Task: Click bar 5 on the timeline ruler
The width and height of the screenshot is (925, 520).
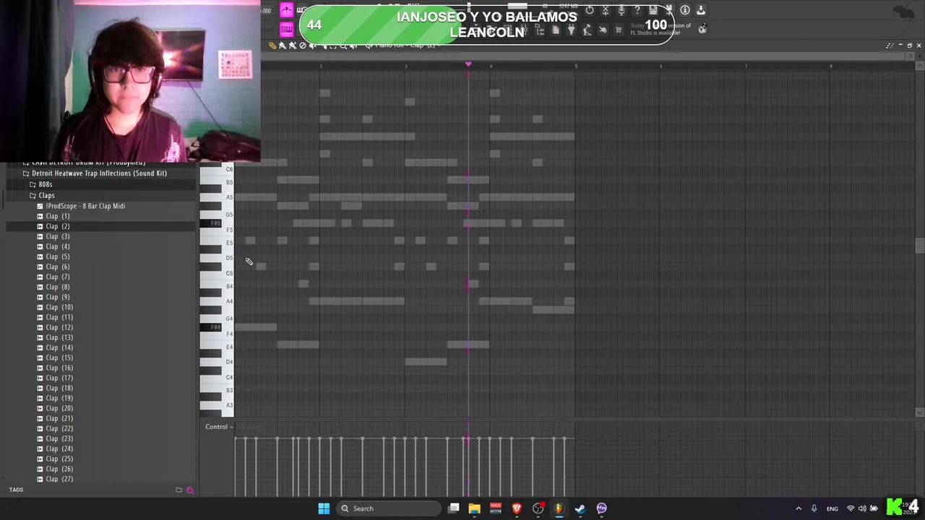Action: tap(576, 66)
